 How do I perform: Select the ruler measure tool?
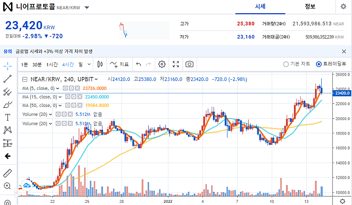pyautogui.click(x=7, y=173)
